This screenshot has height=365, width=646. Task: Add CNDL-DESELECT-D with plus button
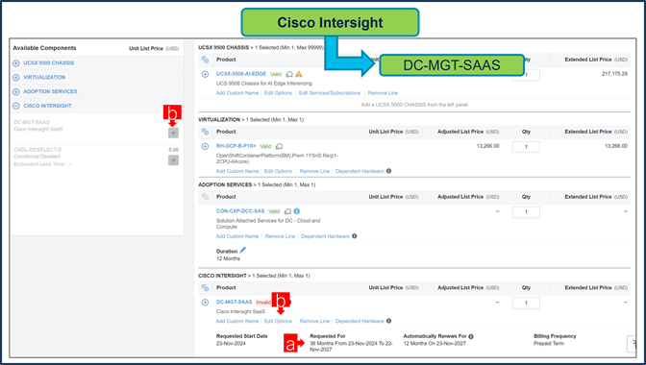(x=173, y=160)
